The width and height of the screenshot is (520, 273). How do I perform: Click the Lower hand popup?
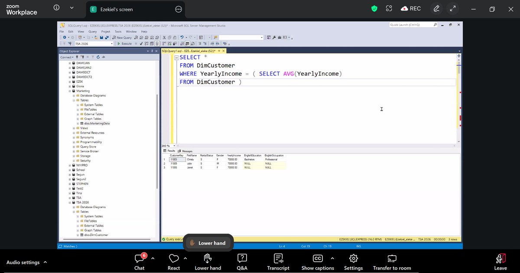(208, 243)
